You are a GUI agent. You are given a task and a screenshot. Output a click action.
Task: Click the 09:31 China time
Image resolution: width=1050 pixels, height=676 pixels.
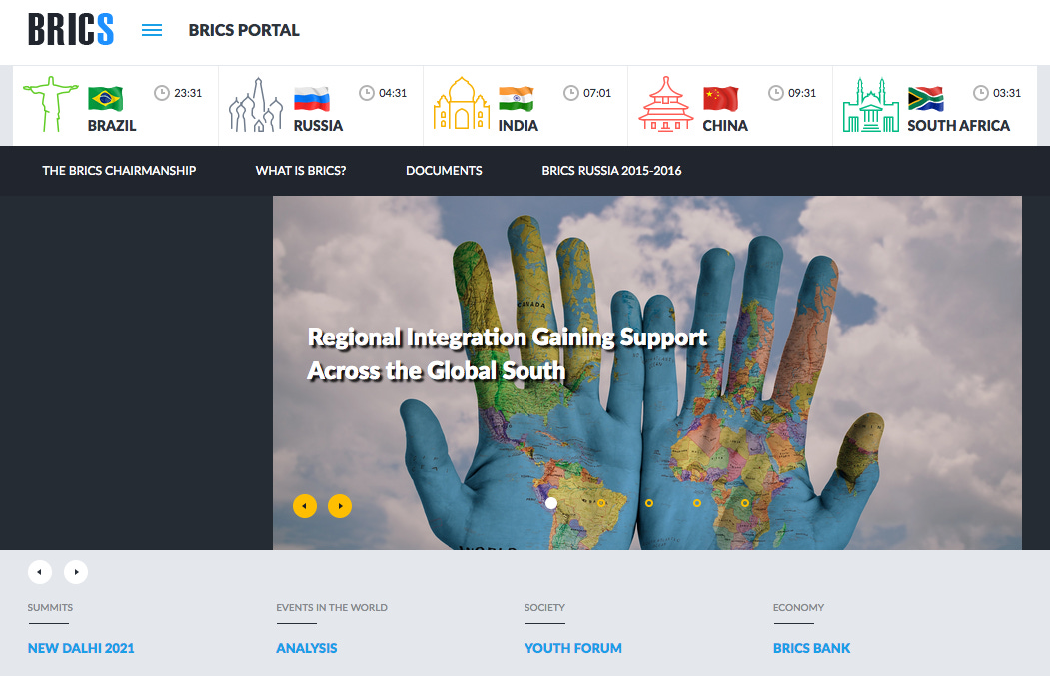point(803,93)
